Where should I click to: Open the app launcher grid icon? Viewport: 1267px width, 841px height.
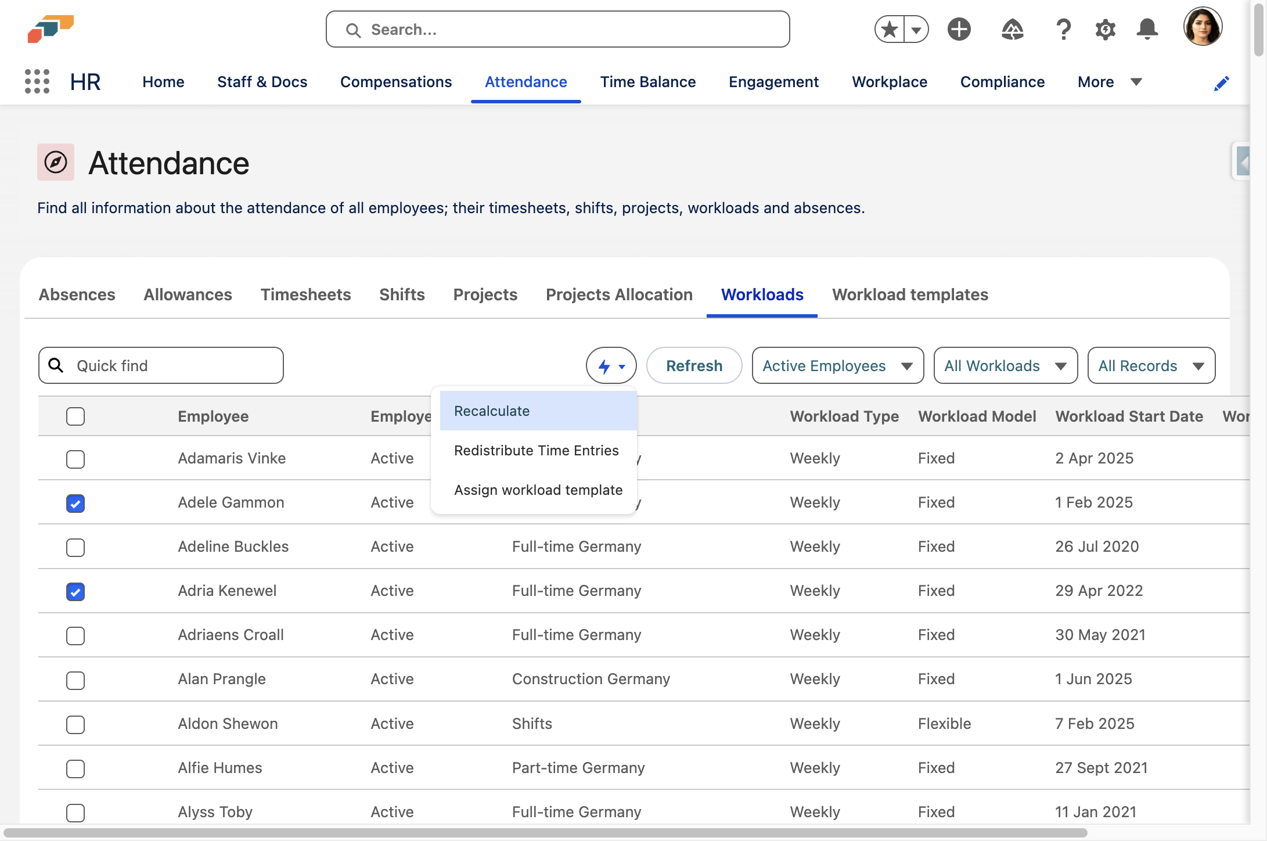[x=37, y=81]
